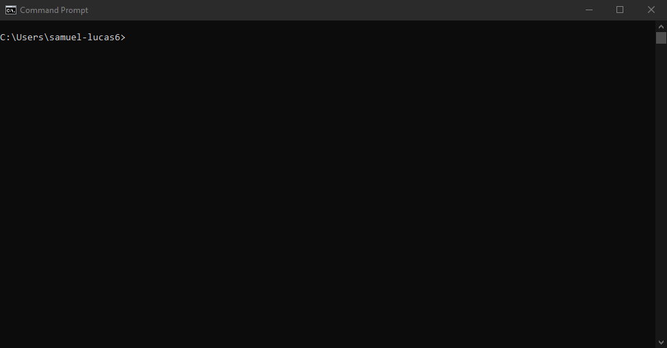
Task: Open the Command Prompt system menu icon
Action: coord(11,10)
